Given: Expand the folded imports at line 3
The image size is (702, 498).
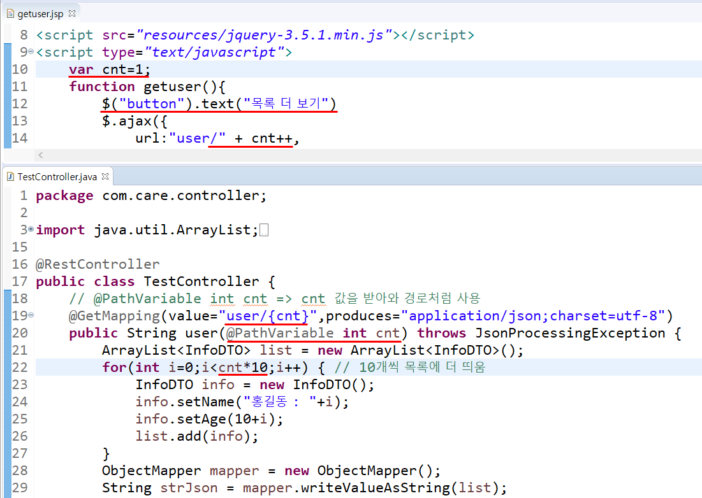Looking at the screenshot, I should click(x=31, y=229).
